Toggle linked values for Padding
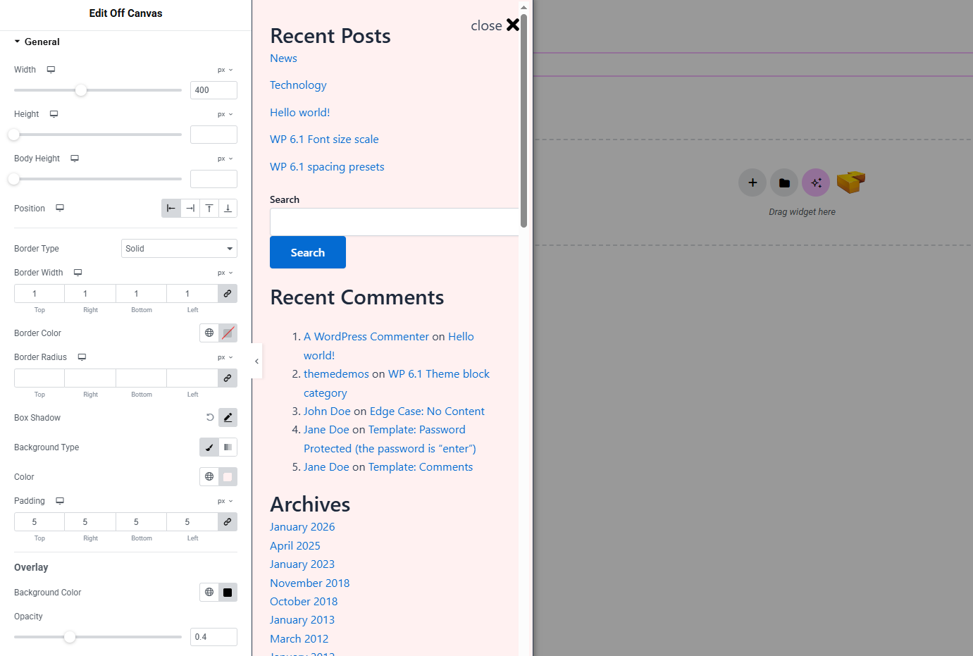The height and width of the screenshot is (656, 973). point(228,522)
